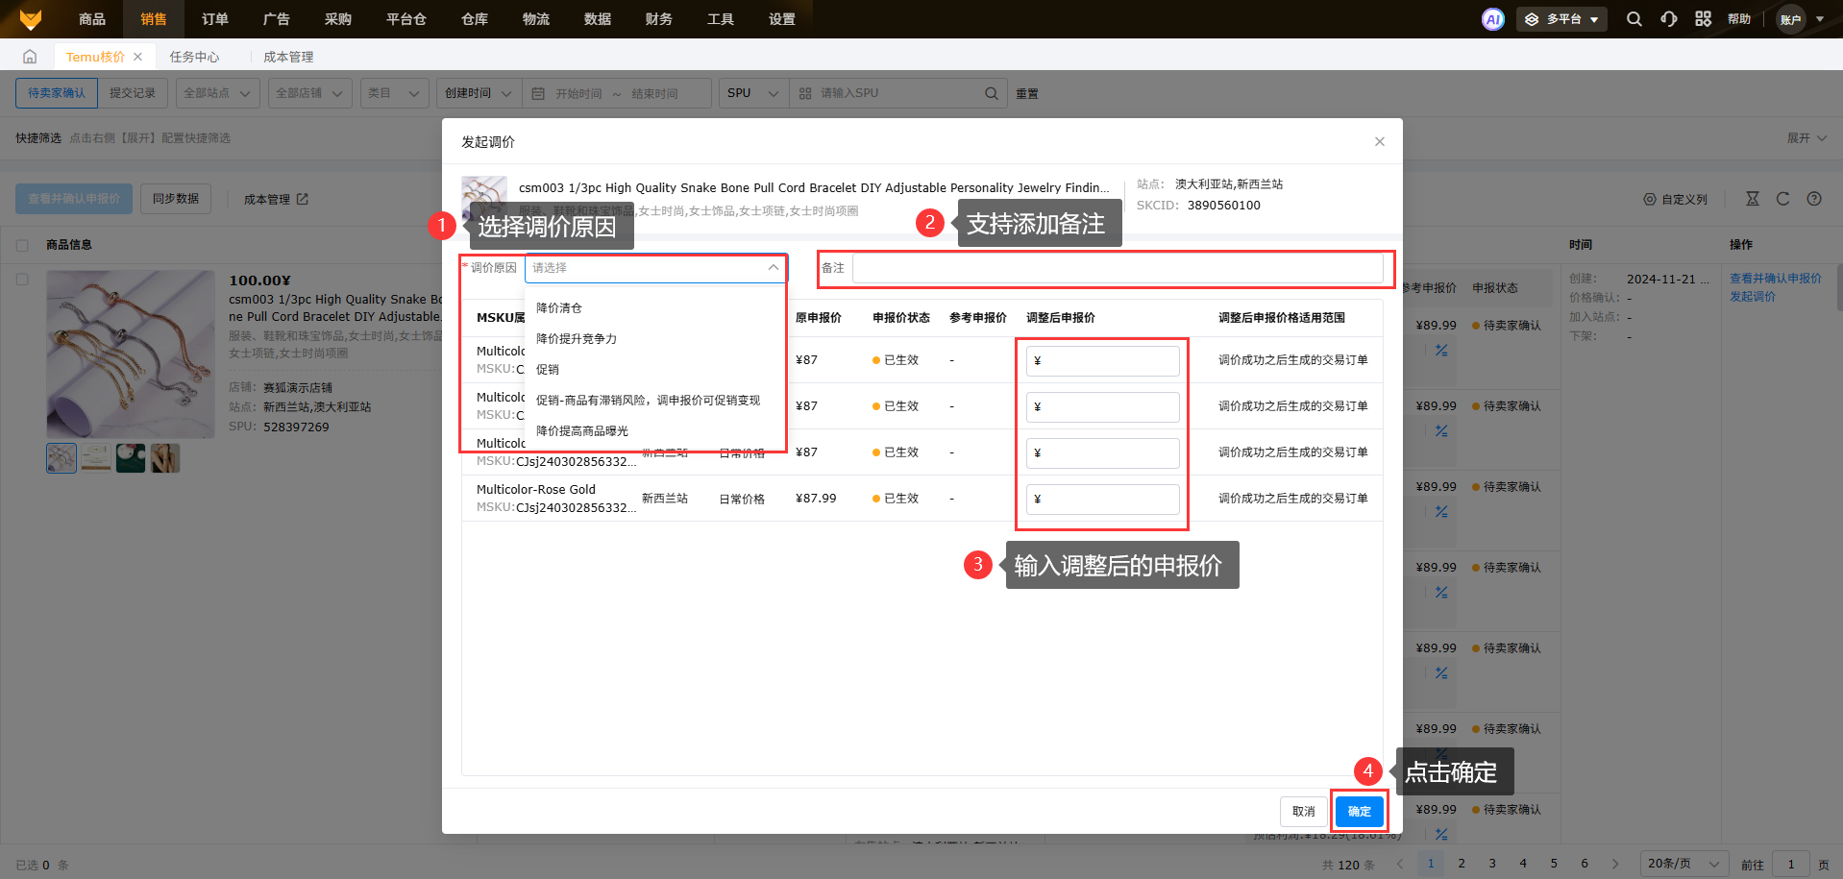Go to the home tab icon
Screen dimensions: 1843x879
[x=30, y=57]
